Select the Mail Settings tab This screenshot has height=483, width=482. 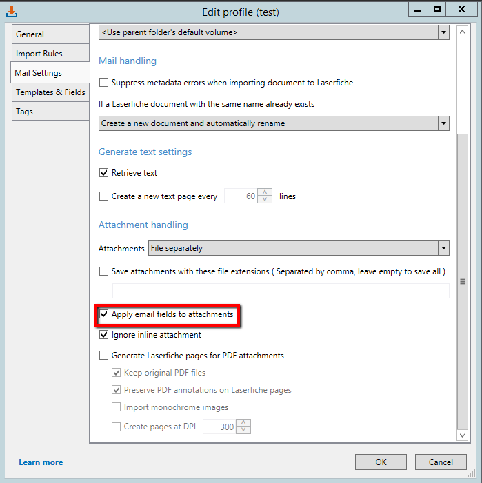pos(50,73)
